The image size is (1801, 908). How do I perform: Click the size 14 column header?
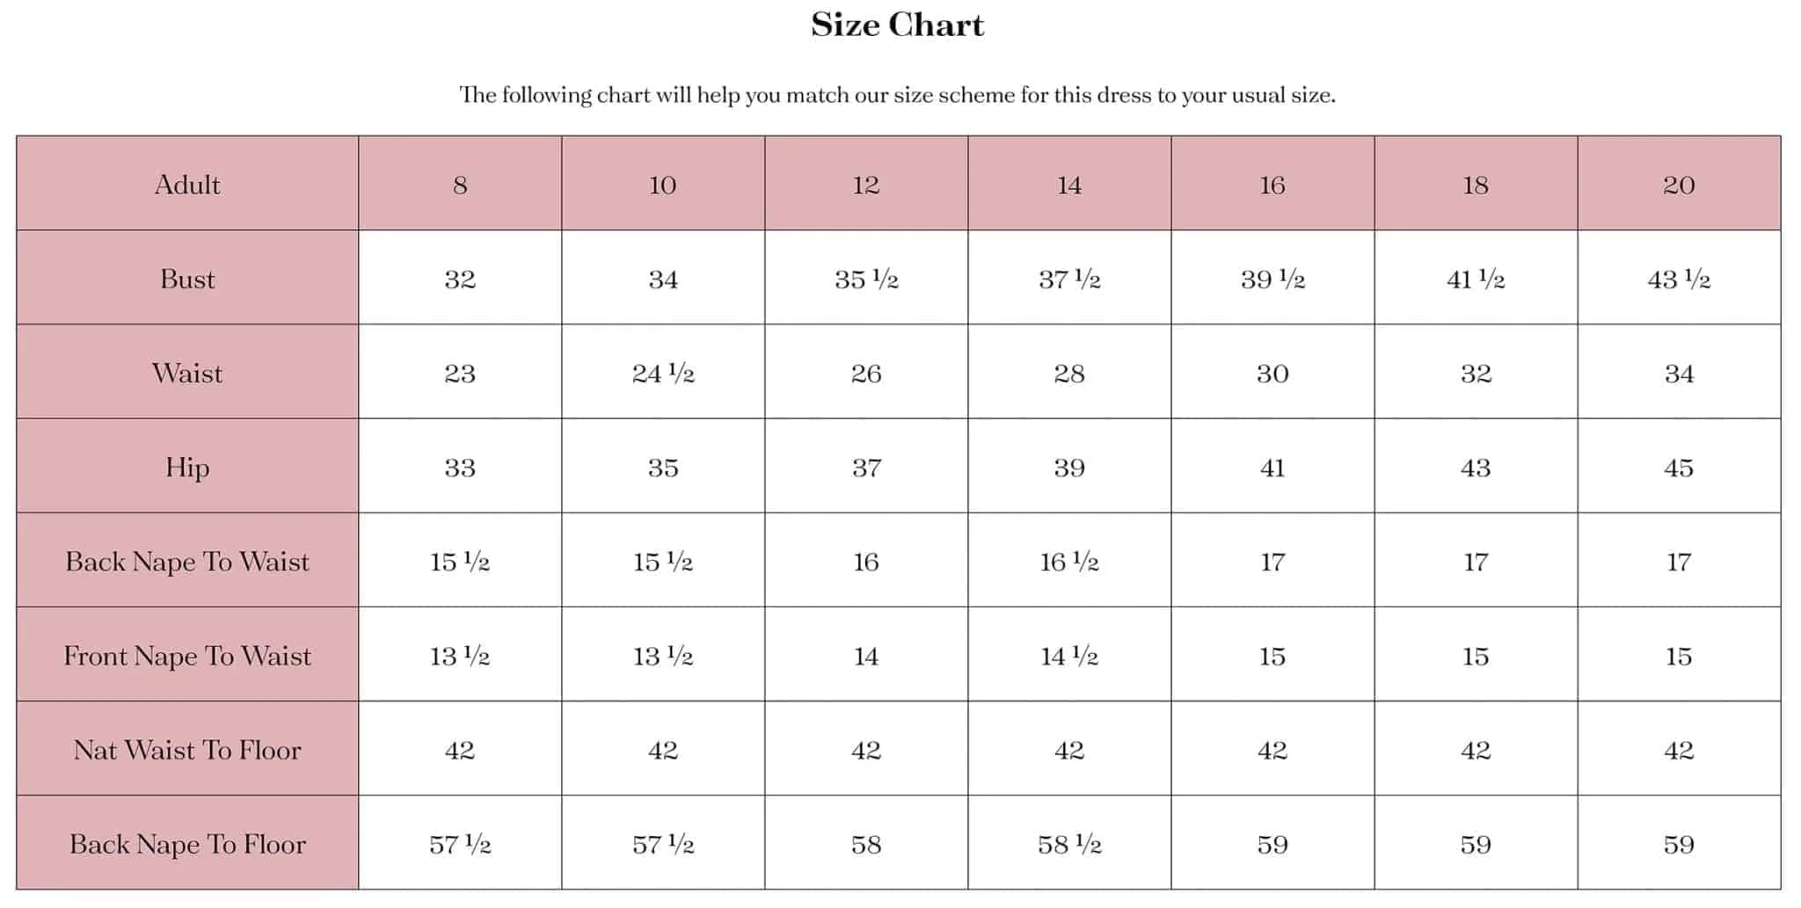pyautogui.click(x=1069, y=184)
